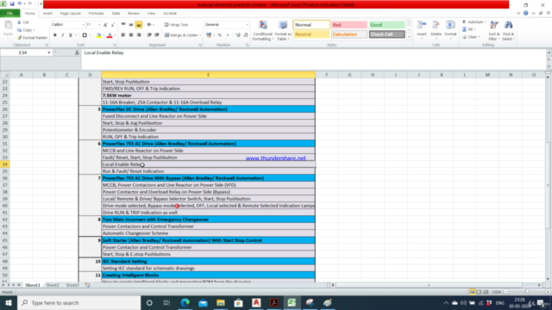Select cell Automatic Changeover Scheme
The width and height of the screenshot is (552, 310).
(208, 233)
